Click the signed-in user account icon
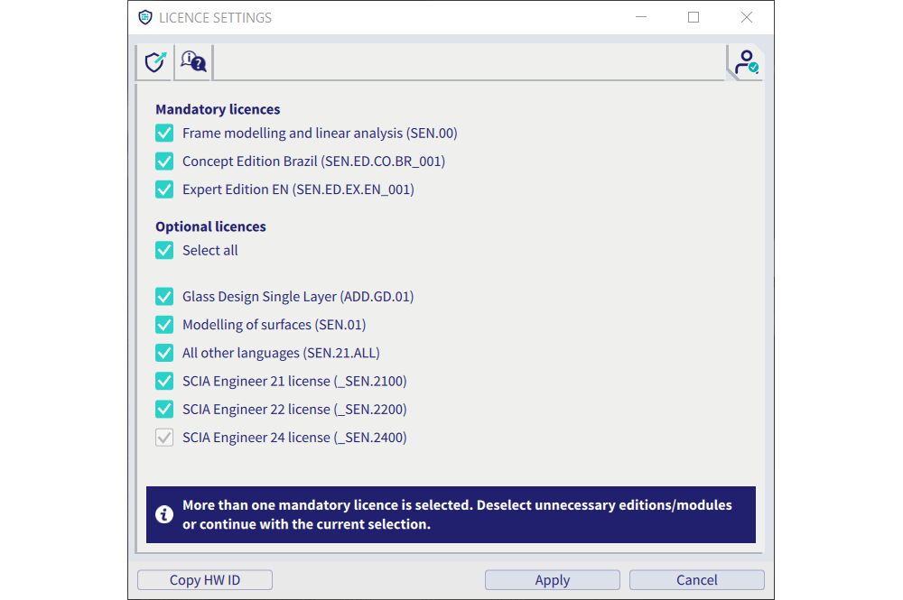The height and width of the screenshot is (600, 903). pyautogui.click(x=746, y=61)
